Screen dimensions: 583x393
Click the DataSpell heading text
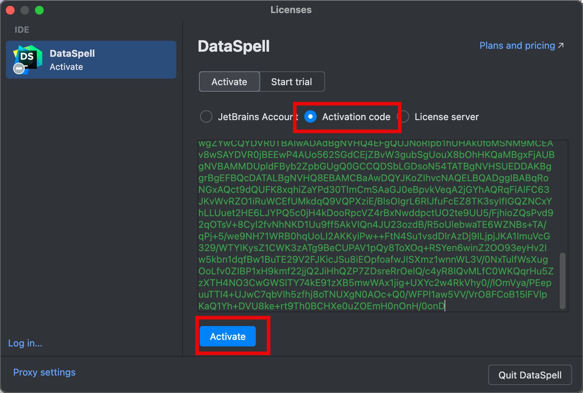pyautogui.click(x=234, y=46)
